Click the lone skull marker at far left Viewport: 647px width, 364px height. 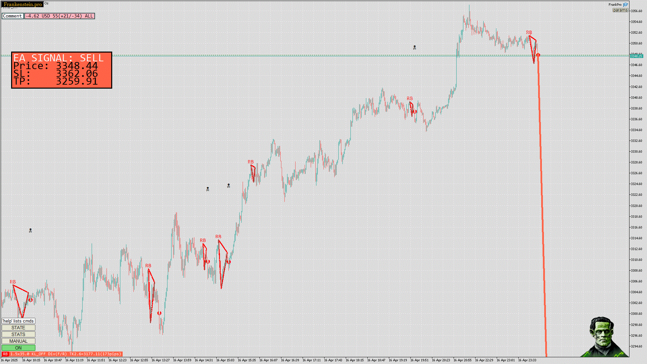click(30, 231)
